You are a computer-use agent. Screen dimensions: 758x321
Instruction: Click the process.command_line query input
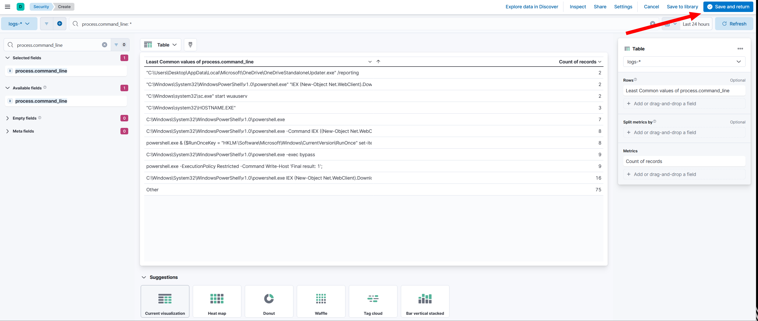[x=353, y=24]
